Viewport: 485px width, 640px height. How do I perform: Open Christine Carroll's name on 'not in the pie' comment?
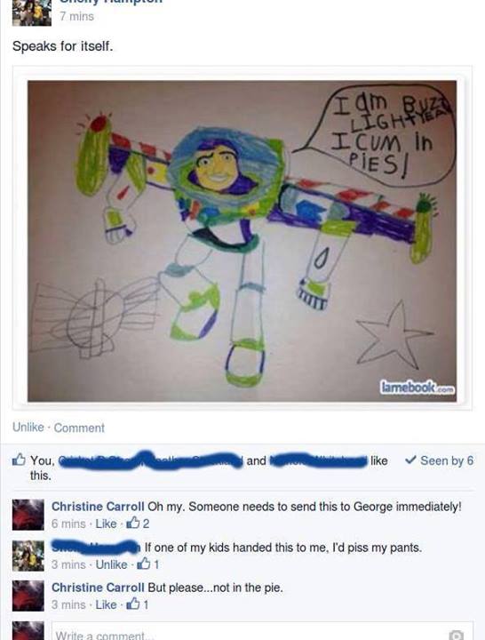[98, 588]
